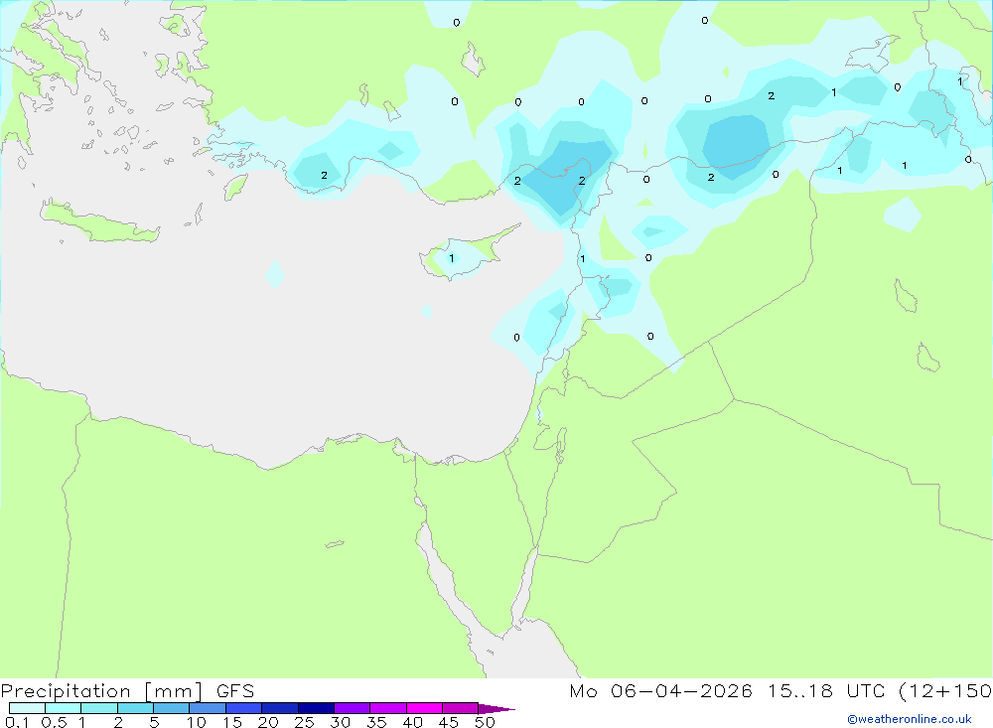Click the 30–35 mm purple legend swatch
This screenshot has height=728, width=993.
tap(353, 708)
